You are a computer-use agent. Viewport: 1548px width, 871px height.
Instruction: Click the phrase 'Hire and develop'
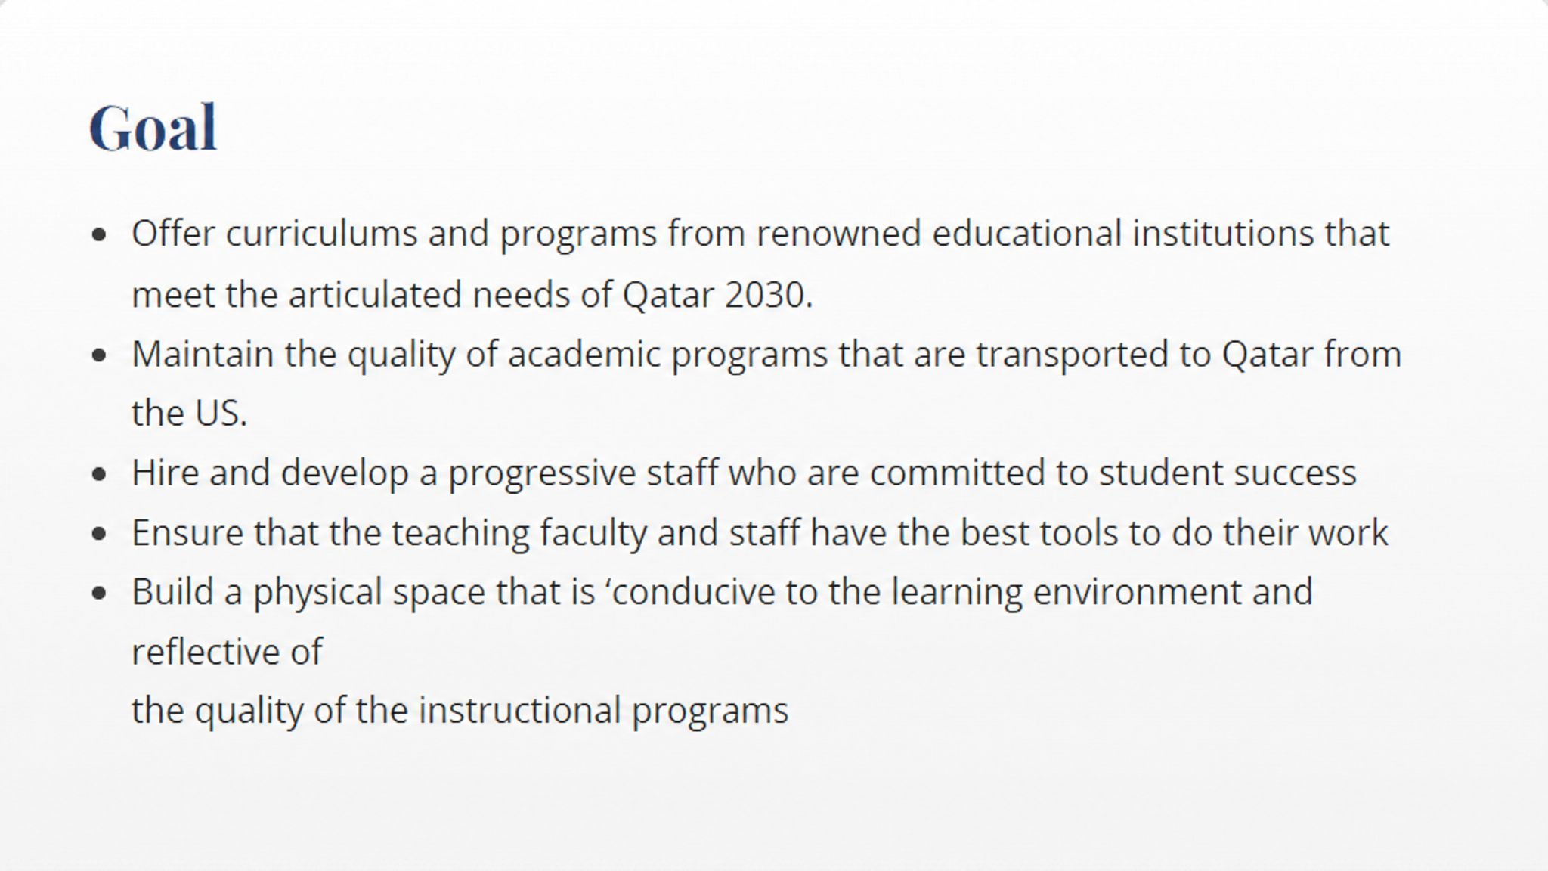[271, 473]
